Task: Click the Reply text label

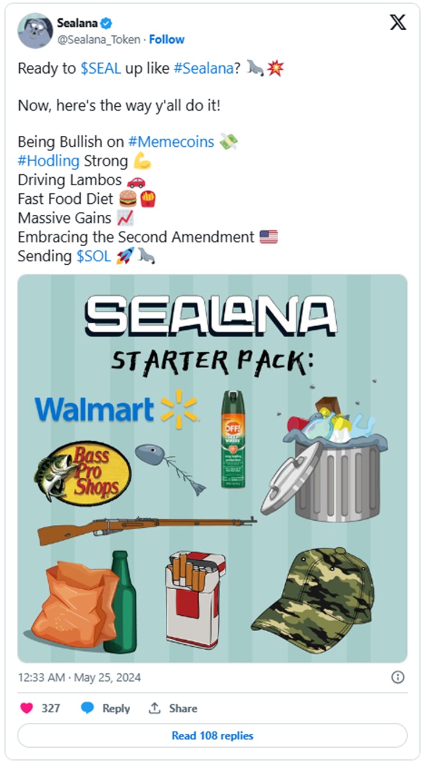Action: (116, 709)
